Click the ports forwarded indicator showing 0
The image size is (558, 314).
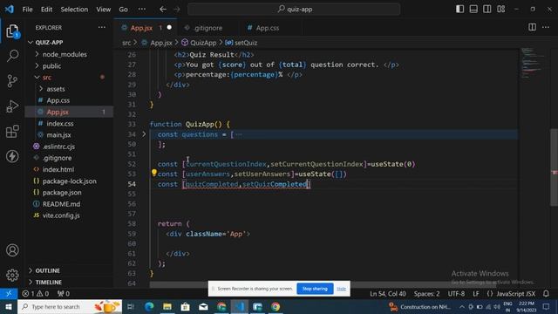[64, 294]
